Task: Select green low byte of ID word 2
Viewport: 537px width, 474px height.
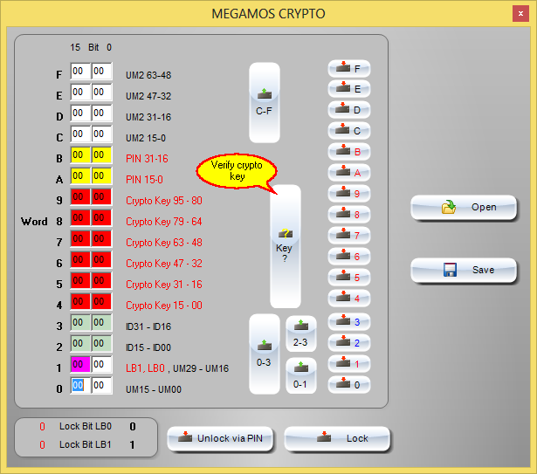Action: point(101,344)
